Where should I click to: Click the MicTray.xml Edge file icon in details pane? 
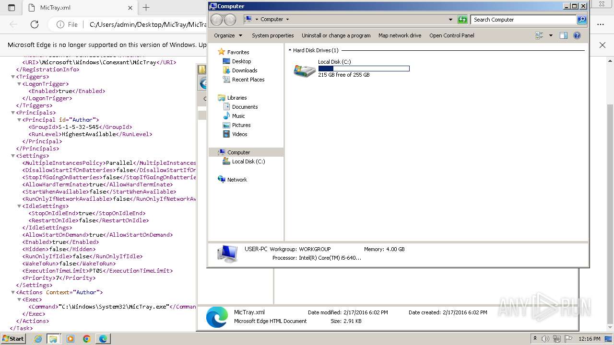tap(217, 317)
